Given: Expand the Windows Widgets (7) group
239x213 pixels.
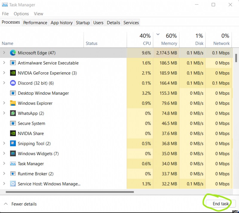Looking at the screenshot, I should [4, 153].
